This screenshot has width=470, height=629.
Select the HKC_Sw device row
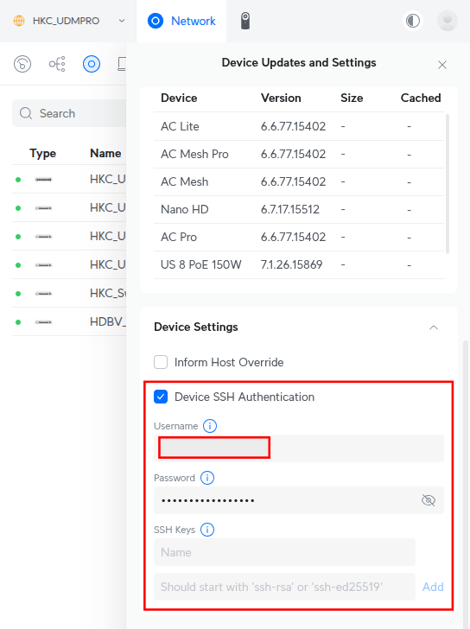[69, 293]
